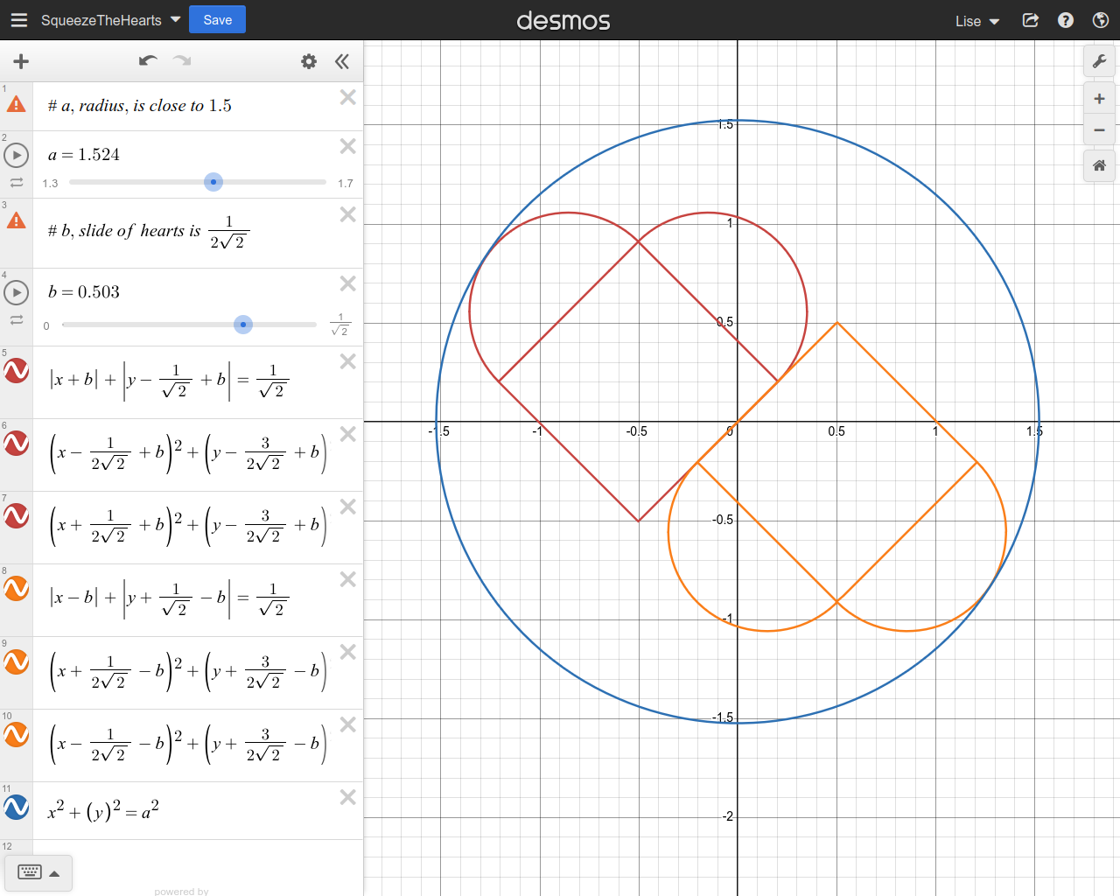Zoom out on the graph
This screenshot has height=896, width=1120.
pyautogui.click(x=1099, y=130)
